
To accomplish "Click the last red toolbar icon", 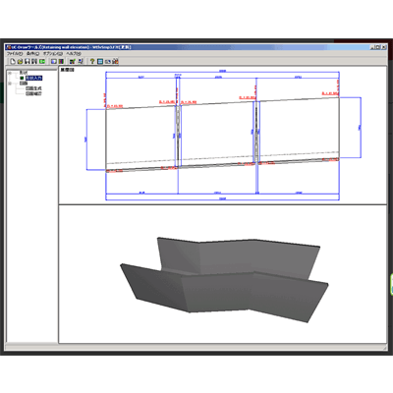I will pyautogui.click(x=115, y=61).
